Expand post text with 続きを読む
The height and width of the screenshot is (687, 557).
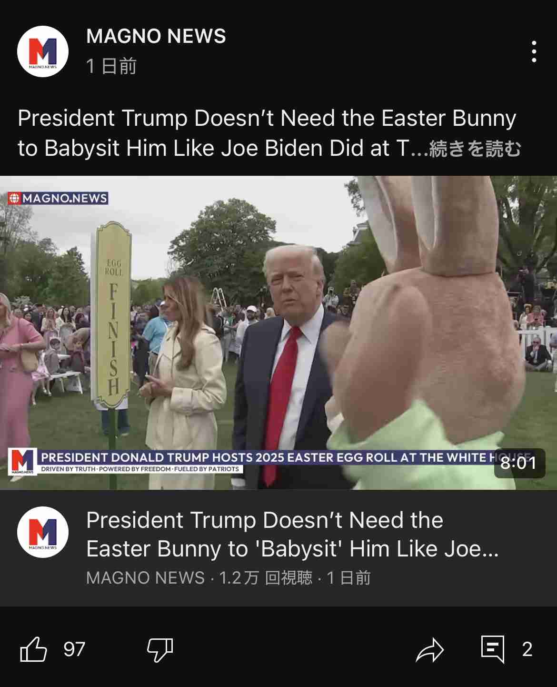[x=475, y=149]
